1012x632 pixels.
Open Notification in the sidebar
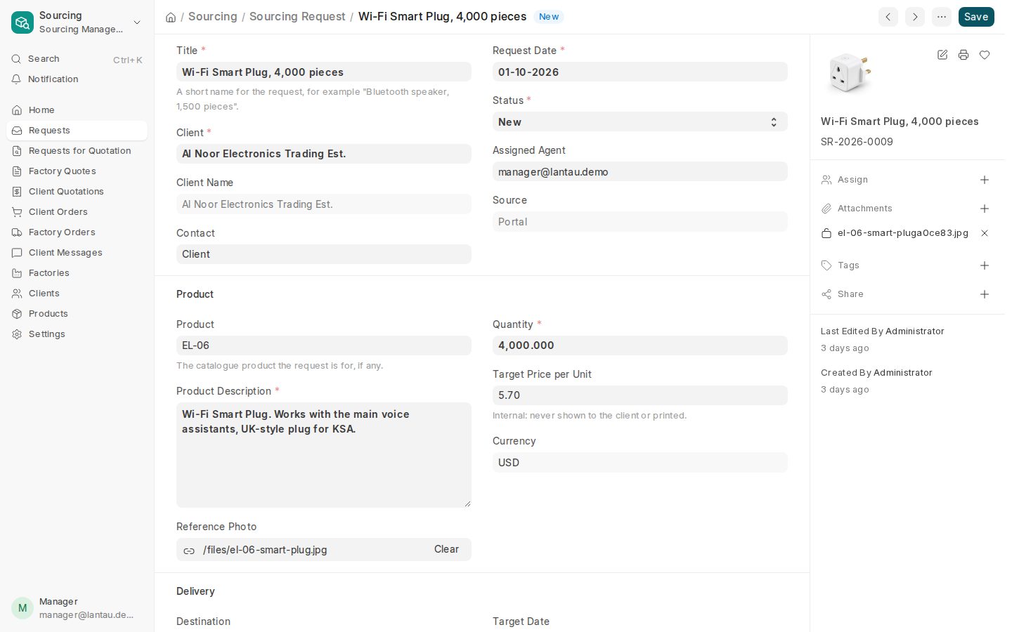tap(77, 79)
